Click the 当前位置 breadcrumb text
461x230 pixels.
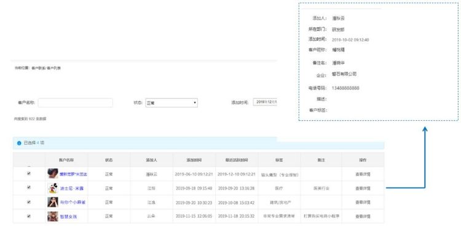[22, 68]
